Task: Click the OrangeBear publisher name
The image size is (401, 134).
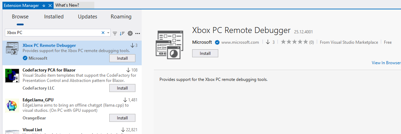Action: [34, 118]
